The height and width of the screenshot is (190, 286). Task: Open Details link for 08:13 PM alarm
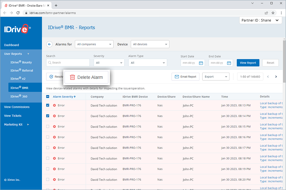click(x=271, y=105)
